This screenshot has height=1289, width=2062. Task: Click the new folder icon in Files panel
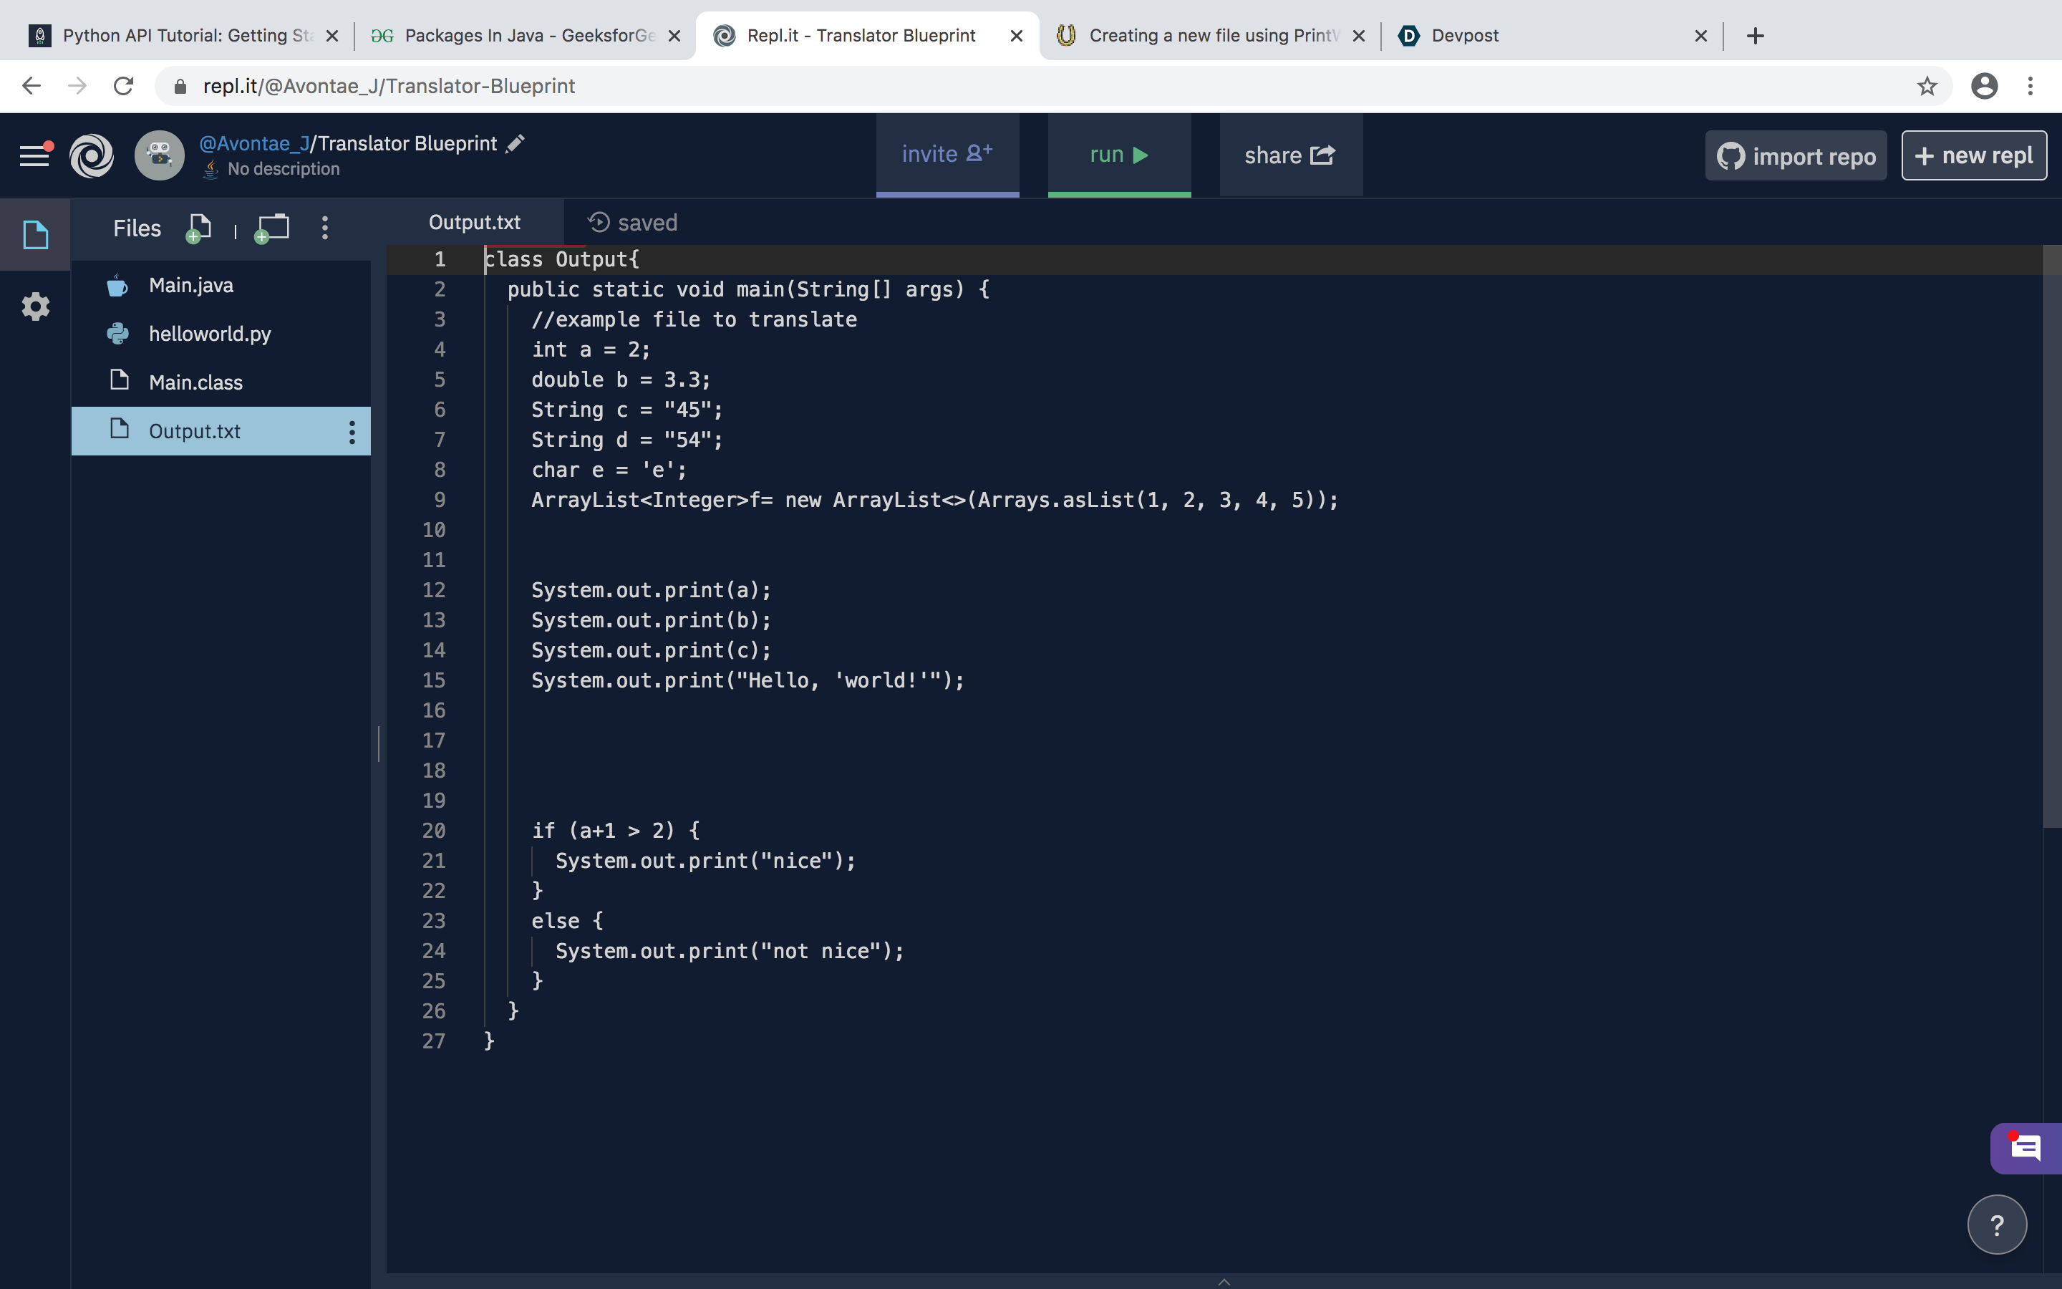(273, 228)
